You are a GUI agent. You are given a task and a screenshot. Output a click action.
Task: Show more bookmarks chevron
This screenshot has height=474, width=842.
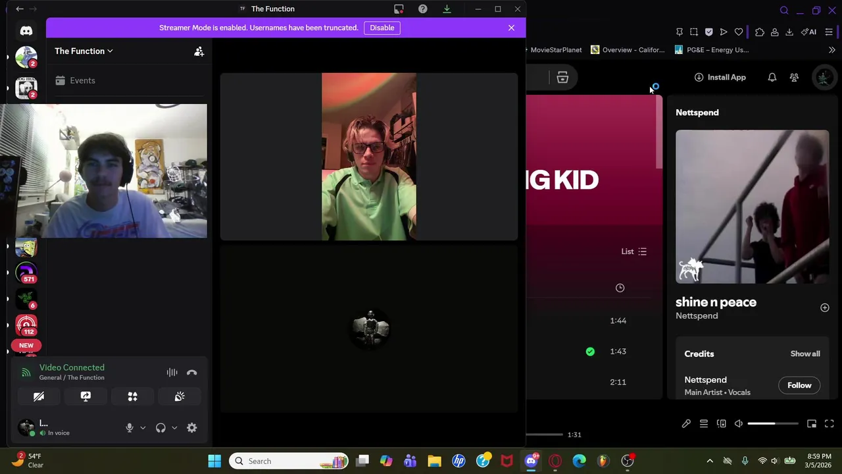[831, 50]
